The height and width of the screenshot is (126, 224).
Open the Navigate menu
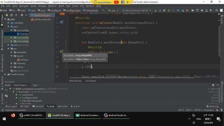tap(24, 6)
